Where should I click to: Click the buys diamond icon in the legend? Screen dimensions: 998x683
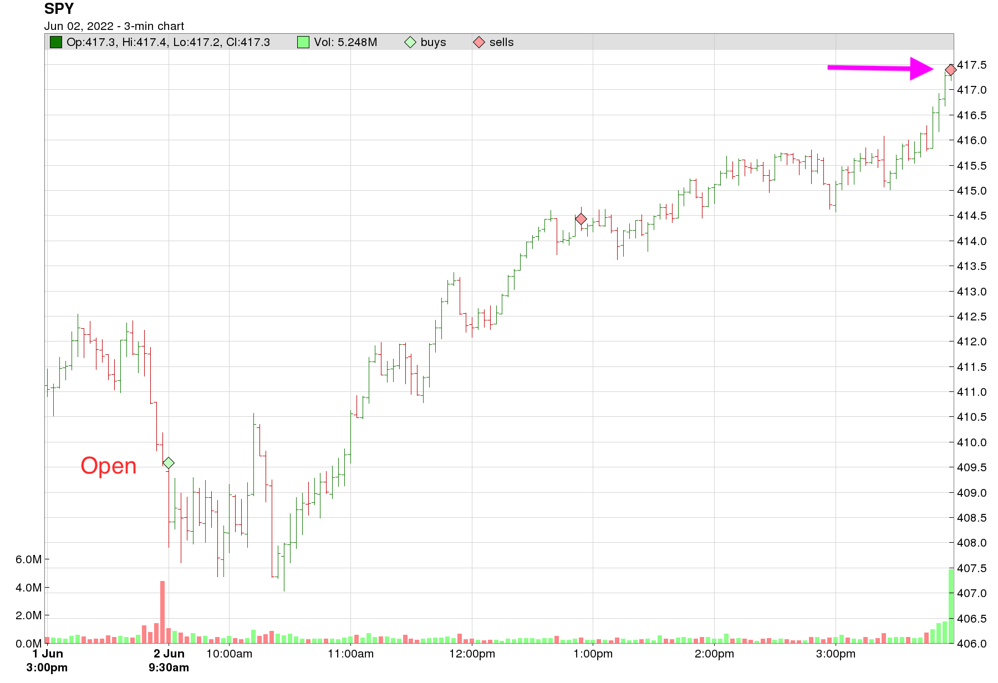click(410, 42)
